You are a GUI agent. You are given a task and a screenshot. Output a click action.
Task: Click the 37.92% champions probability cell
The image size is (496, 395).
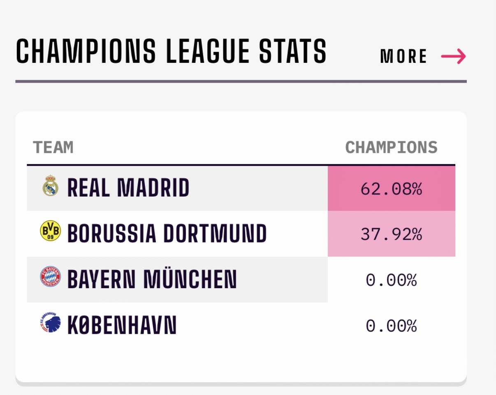click(x=391, y=234)
